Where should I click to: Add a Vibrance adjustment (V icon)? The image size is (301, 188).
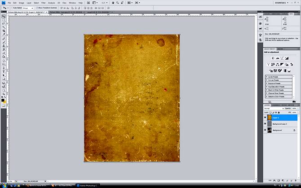(x=268, y=65)
